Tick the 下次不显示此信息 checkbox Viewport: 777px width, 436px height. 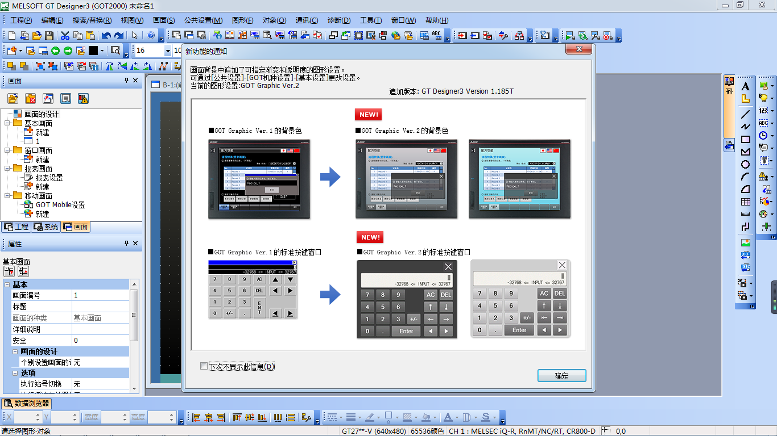click(204, 366)
